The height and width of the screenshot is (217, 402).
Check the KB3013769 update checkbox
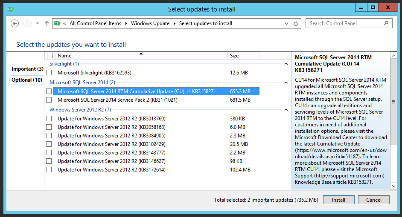(49, 119)
